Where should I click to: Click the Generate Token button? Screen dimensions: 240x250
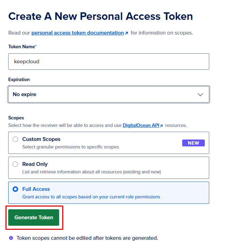(x=34, y=218)
